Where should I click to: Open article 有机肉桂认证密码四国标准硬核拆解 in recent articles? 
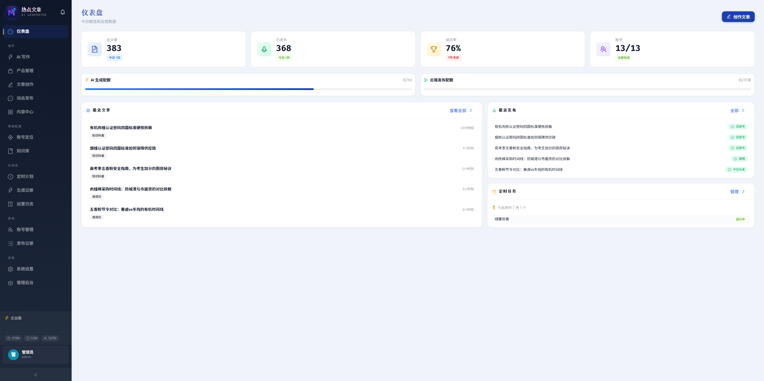121,128
